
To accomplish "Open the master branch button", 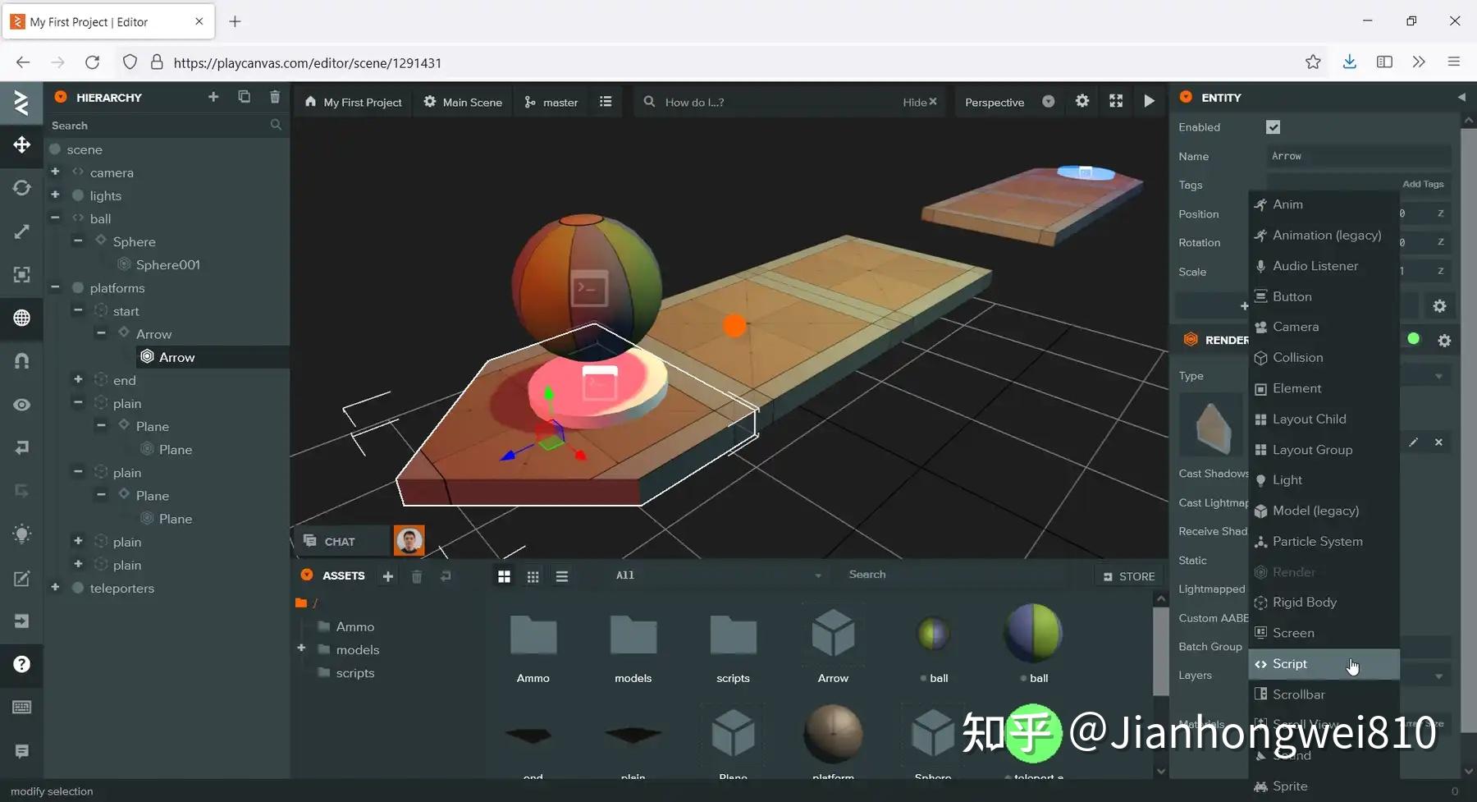I will pyautogui.click(x=551, y=102).
